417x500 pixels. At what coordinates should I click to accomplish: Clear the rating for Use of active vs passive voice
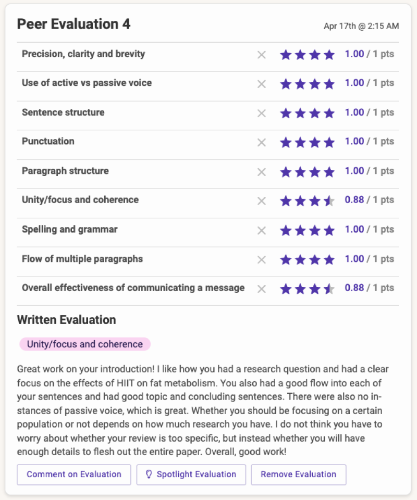pos(262,83)
